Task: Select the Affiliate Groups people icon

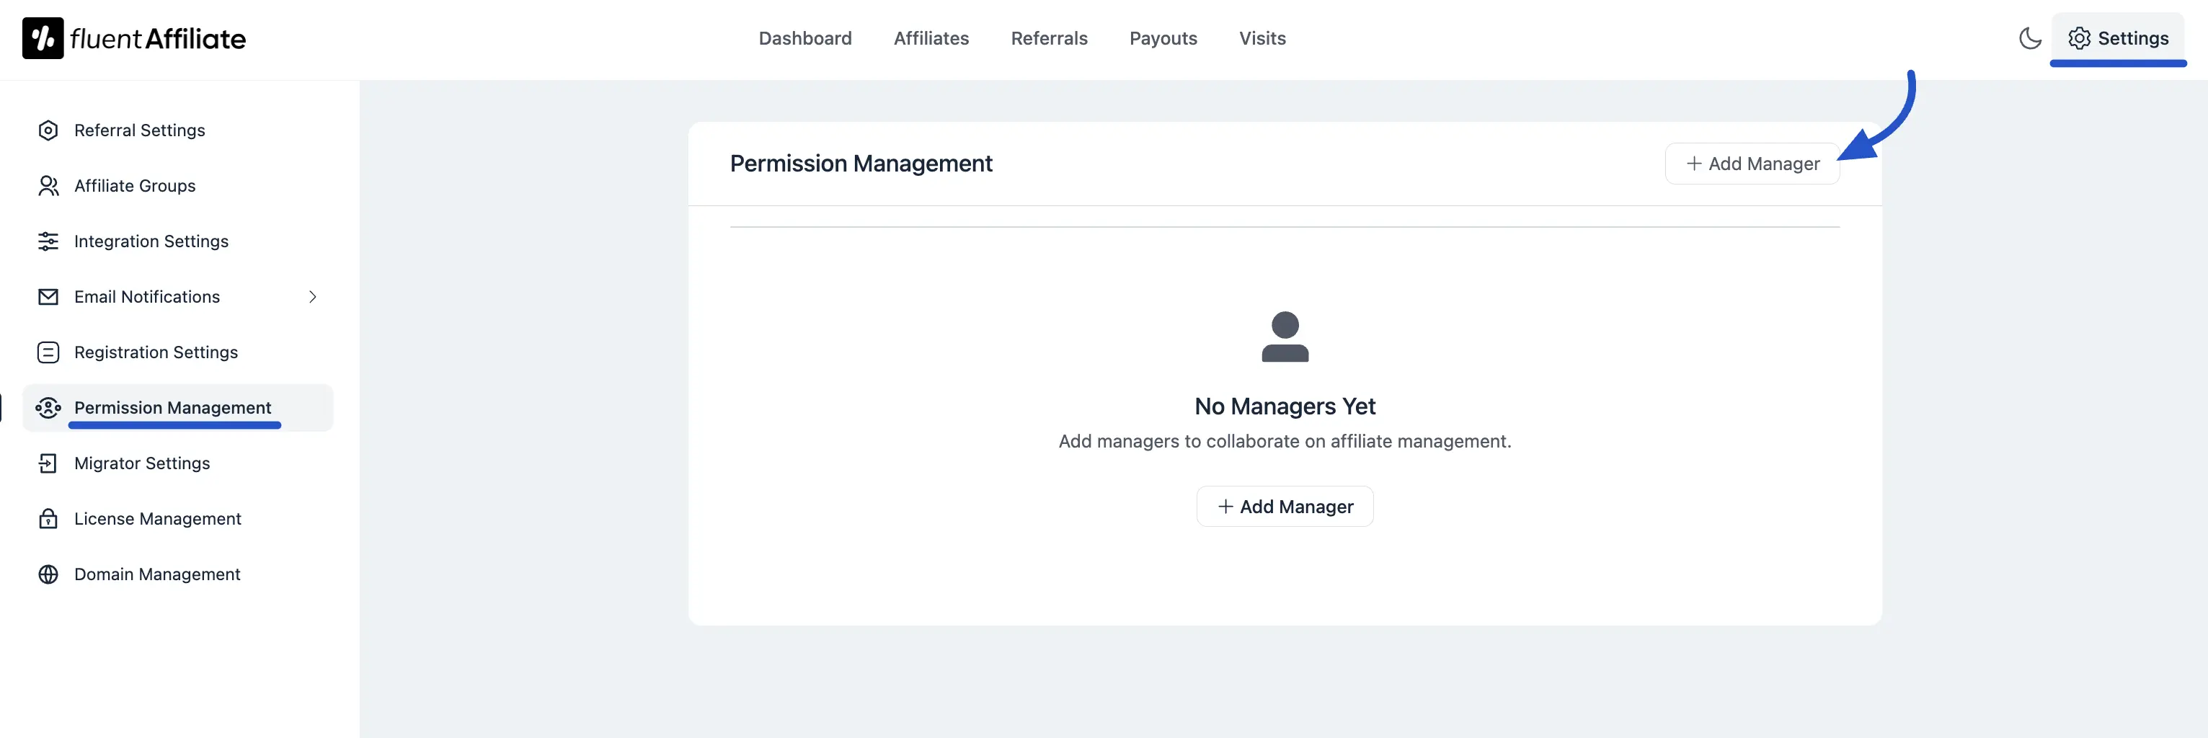Action: pos(48,185)
